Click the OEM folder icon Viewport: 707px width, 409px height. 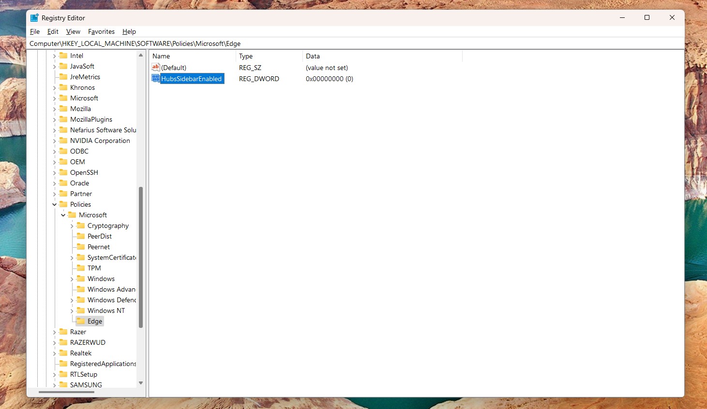coord(63,162)
